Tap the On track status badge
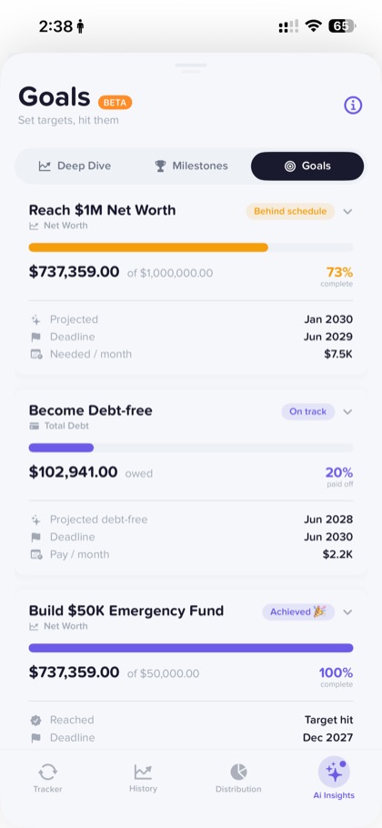382x828 pixels. 308,412
